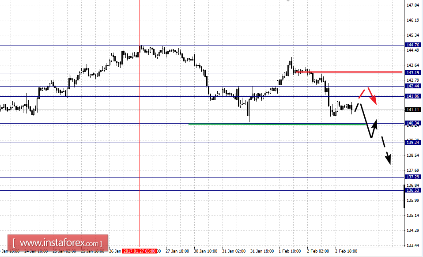Click the 2 Feb 02:00 time label

[x=318, y=251]
